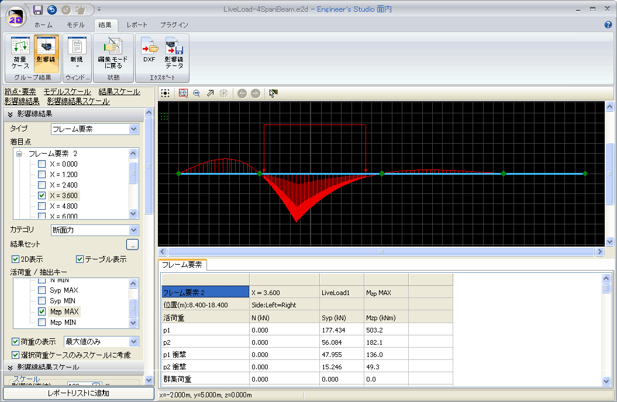Click the save disk icon in title bar

(x=38, y=10)
